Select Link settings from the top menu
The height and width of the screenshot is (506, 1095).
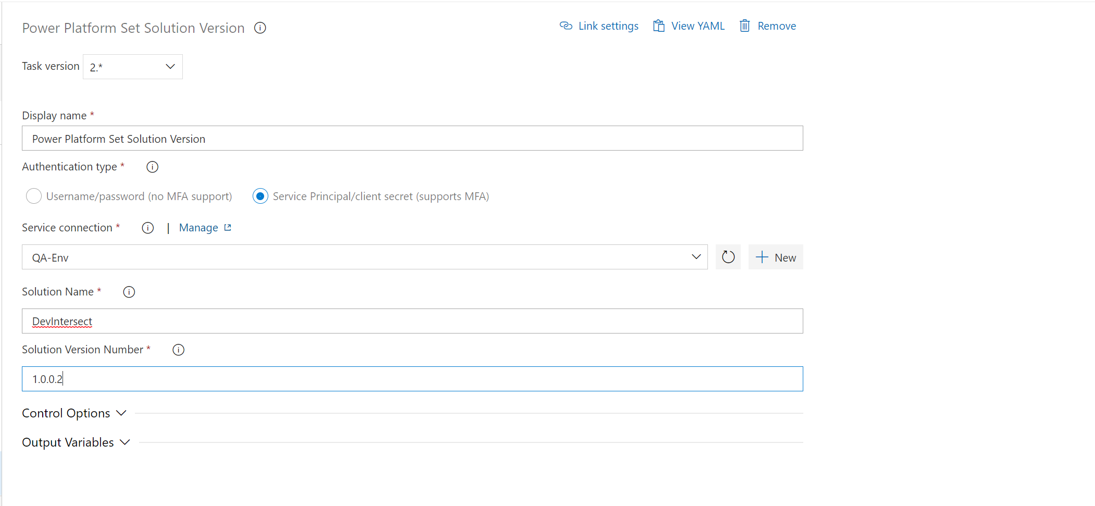pyautogui.click(x=608, y=26)
